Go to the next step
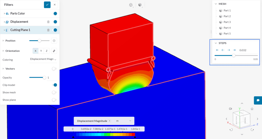This screenshot has height=139, width=262. coord(229,50)
